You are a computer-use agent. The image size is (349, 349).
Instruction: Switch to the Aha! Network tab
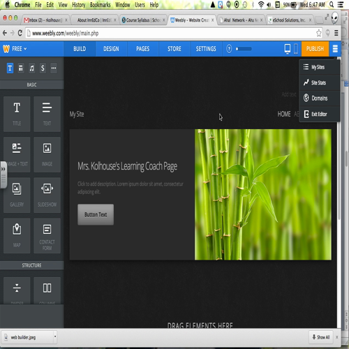pos(241,20)
